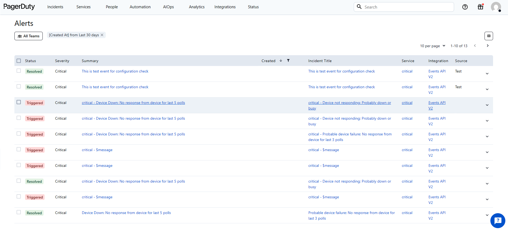Click the column settings icon

click(489, 36)
